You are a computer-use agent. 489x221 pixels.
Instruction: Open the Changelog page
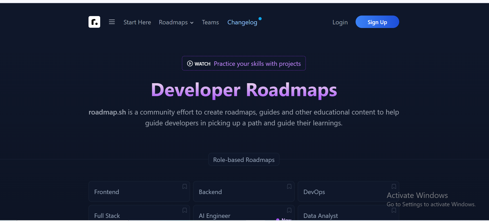pyautogui.click(x=242, y=22)
